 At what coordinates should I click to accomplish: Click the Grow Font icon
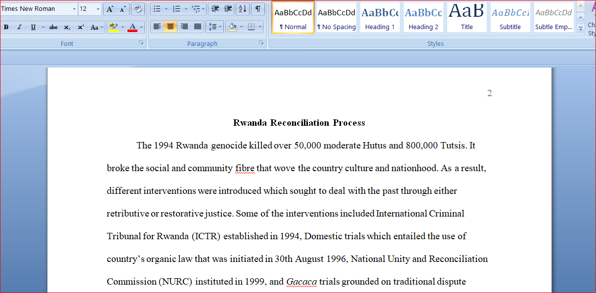(110, 9)
